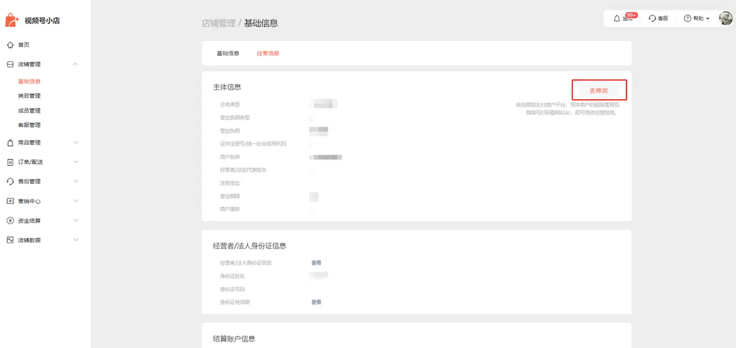The height and width of the screenshot is (348, 736).
Task: Go to 首页 in the sidebar
Action: click(23, 45)
